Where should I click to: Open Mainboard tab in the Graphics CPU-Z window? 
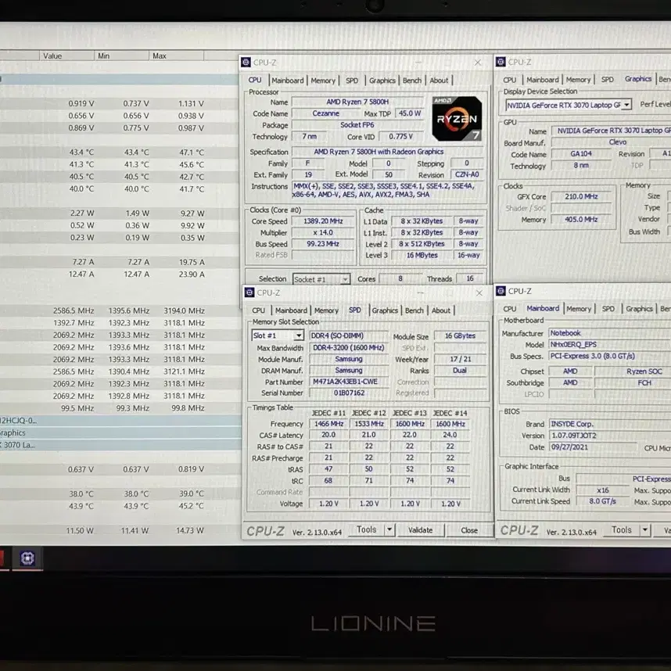pos(543,80)
